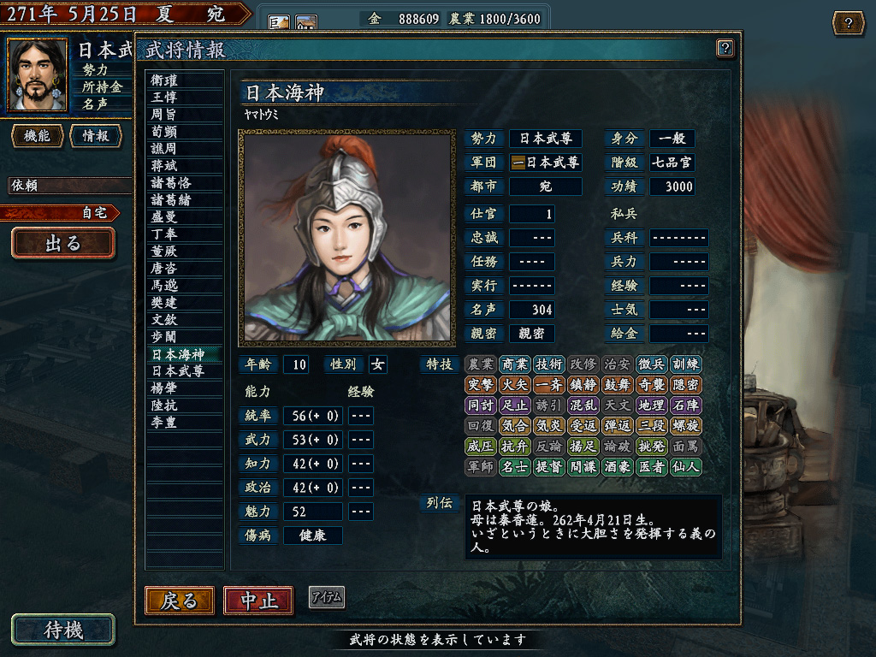The image size is (876, 657).
Task: Click the 威圧 skill badge
Action: click(481, 447)
